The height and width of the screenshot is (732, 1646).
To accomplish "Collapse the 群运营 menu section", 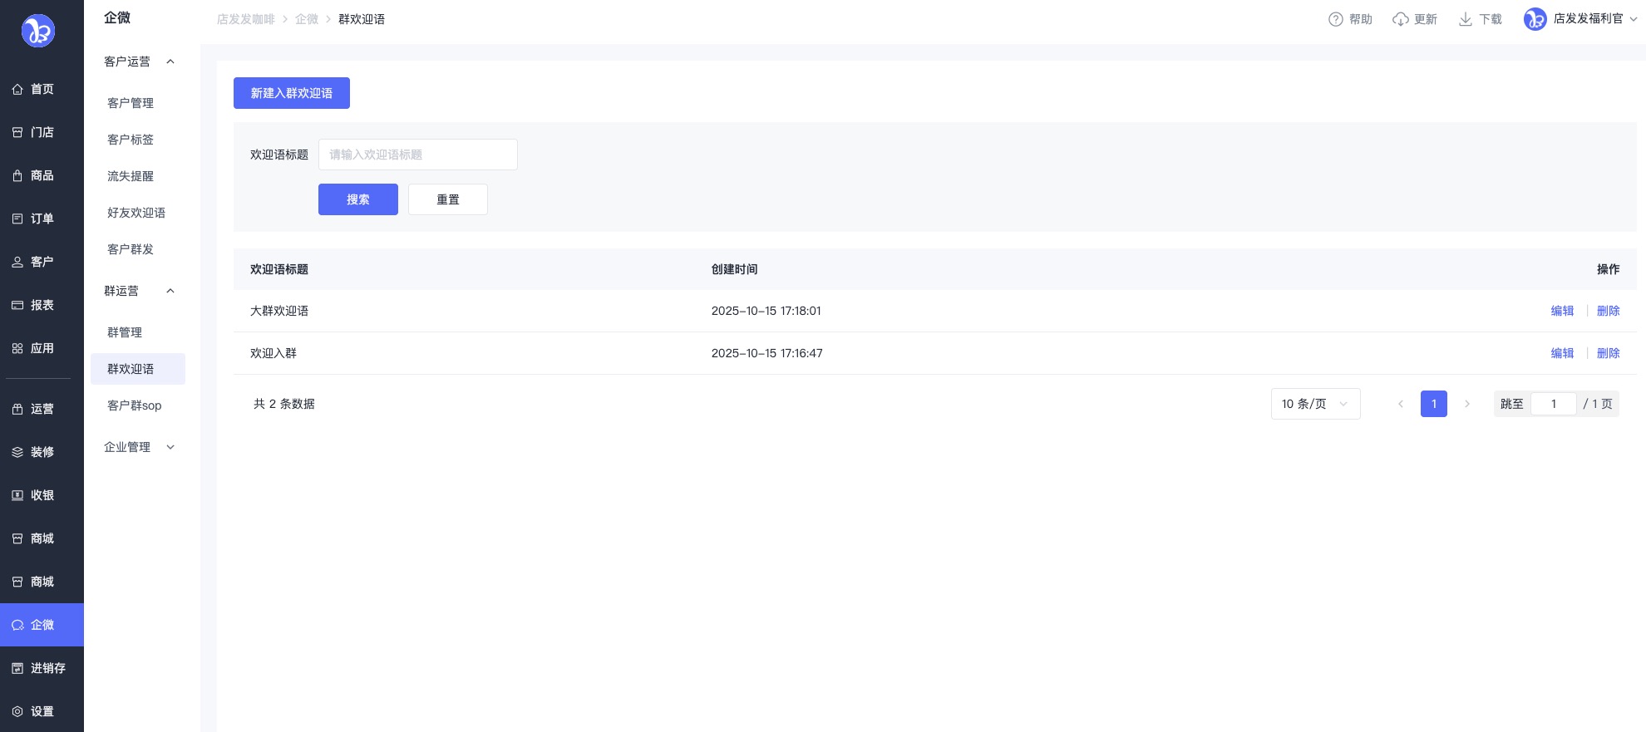I will (x=170, y=291).
